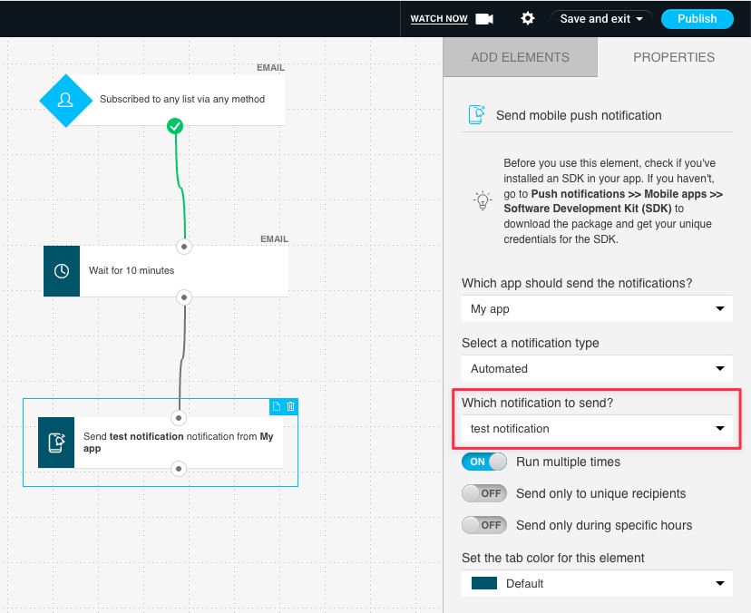This screenshot has width=751, height=613.
Task: Click the video camera icon
Action: (483, 18)
